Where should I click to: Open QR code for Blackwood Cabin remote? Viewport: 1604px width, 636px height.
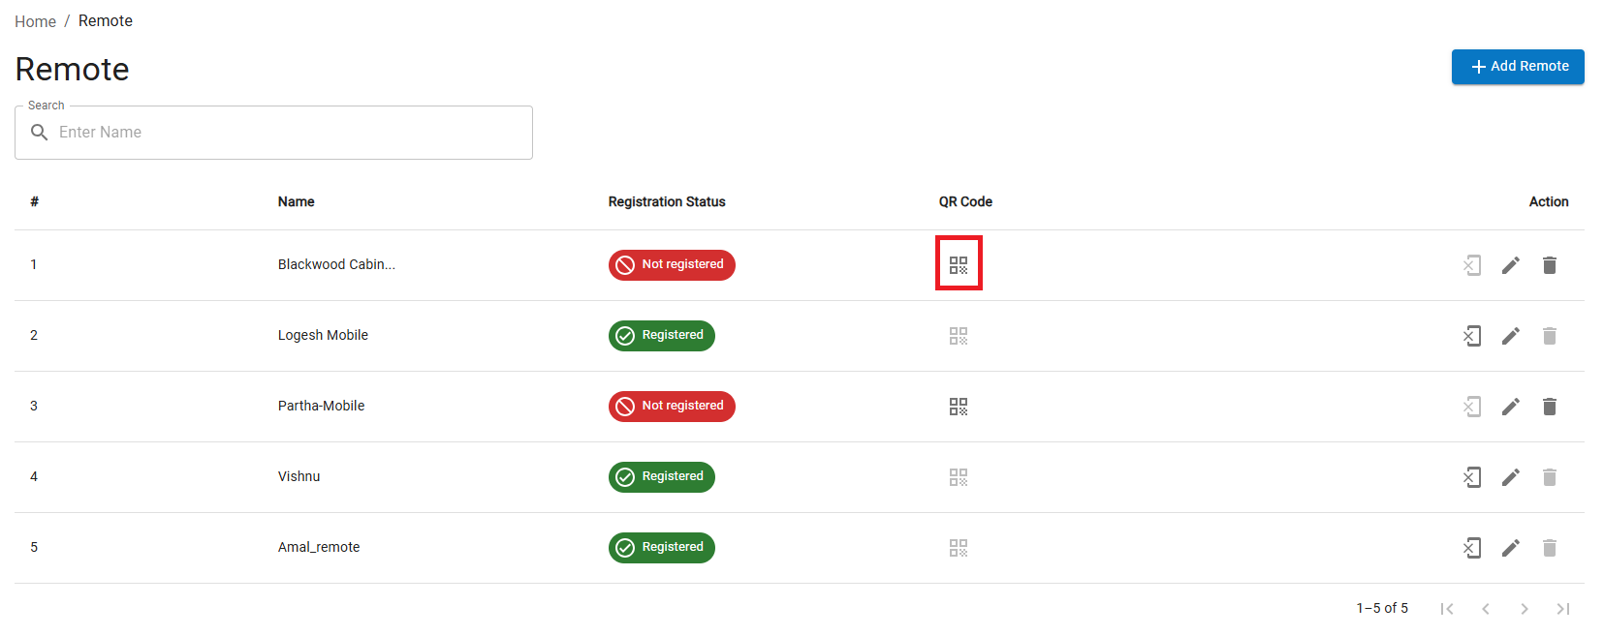959,264
